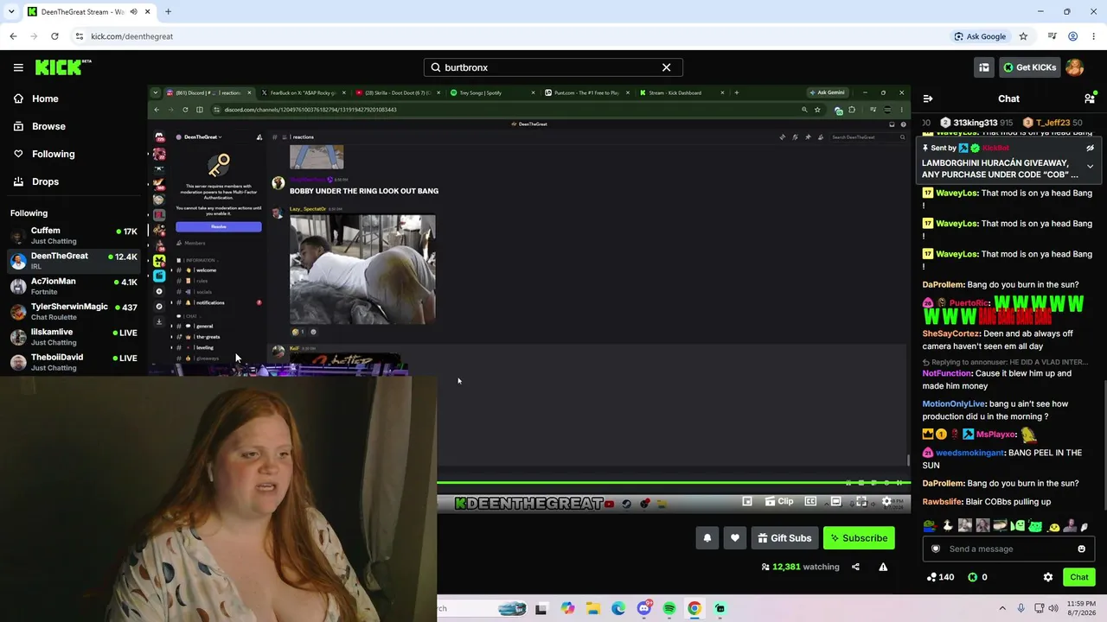The width and height of the screenshot is (1107, 622).
Task: Open Spotify from the taskbar
Action: click(669, 608)
